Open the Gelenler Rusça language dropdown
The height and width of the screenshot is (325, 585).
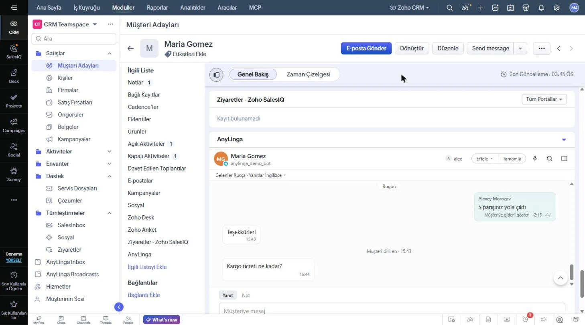251,175
